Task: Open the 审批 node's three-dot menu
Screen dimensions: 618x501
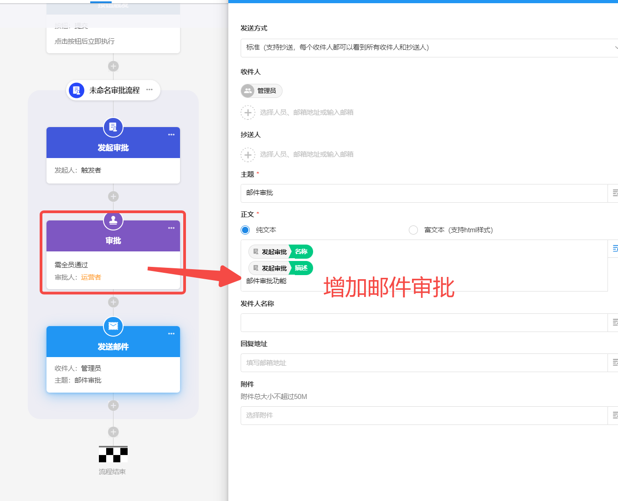Action: 171,228
